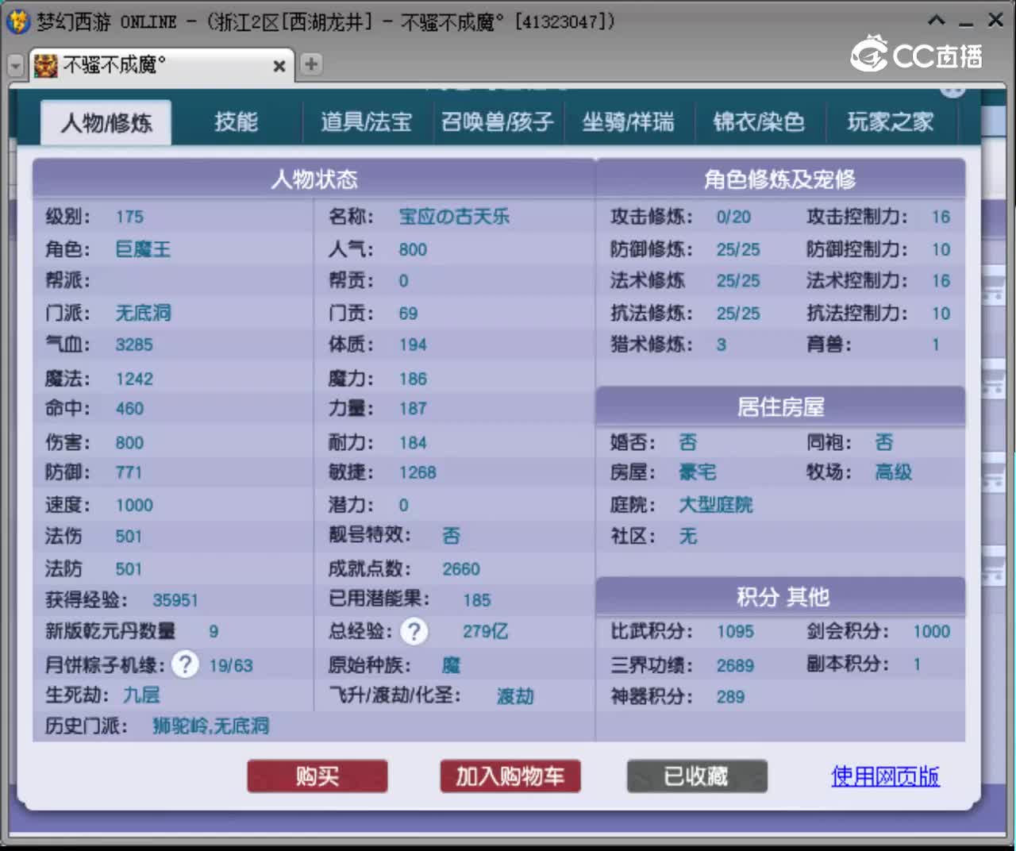Click the 人物状态 section header
The image size is (1016, 851).
point(314,179)
